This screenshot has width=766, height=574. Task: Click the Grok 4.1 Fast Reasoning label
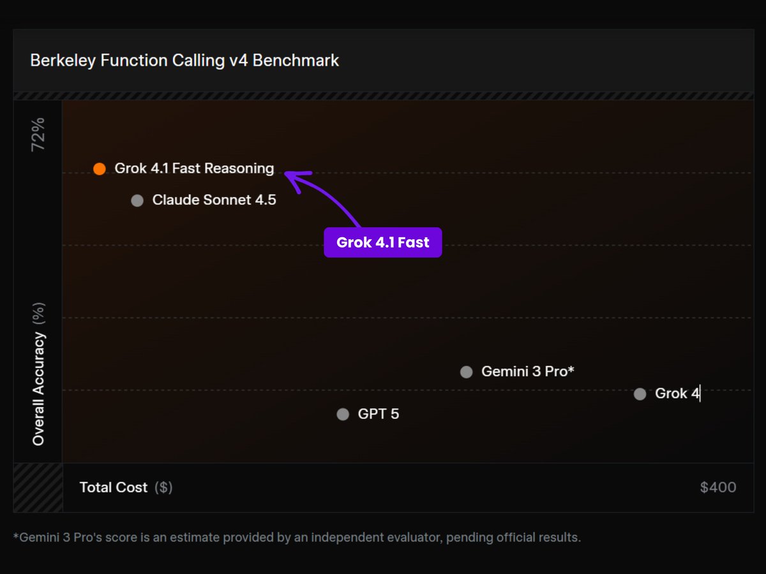(x=194, y=168)
